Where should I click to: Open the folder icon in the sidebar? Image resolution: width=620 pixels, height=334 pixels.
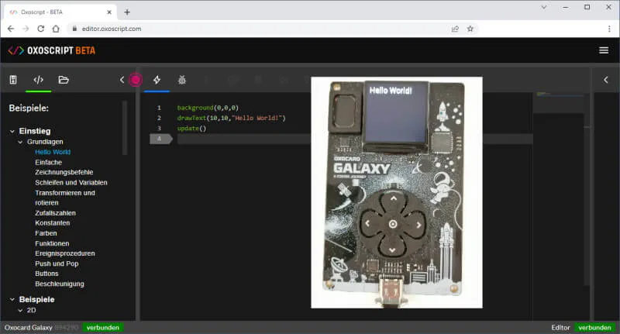(x=64, y=79)
